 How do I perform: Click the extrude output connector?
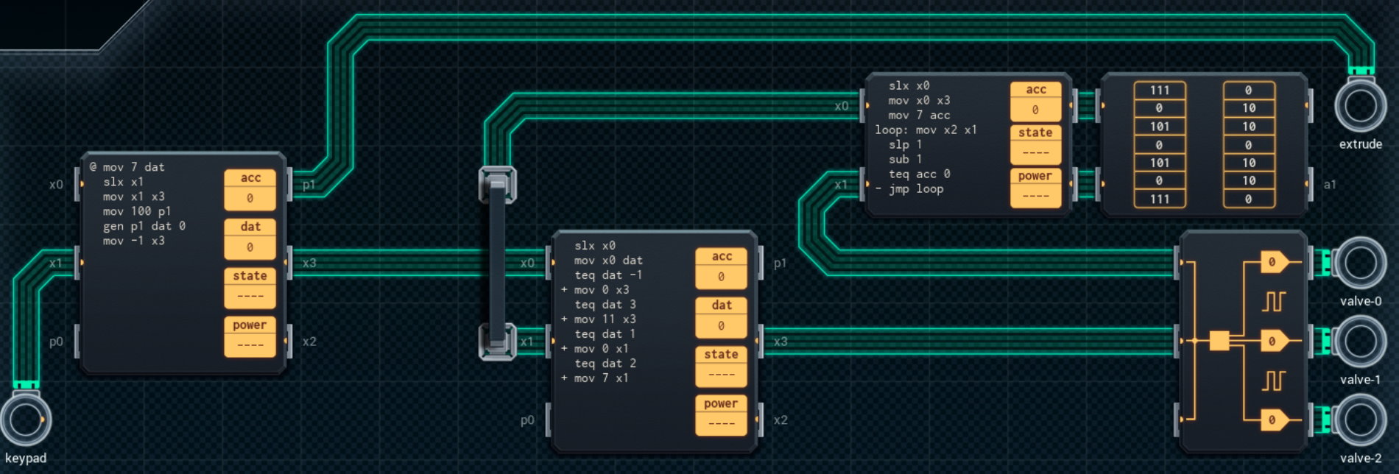pyautogui.click(x=1360, y=106)
